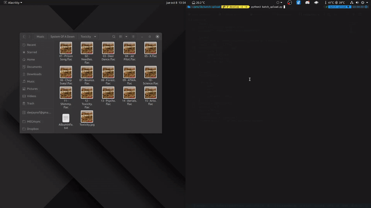The image size is (371, 208).
Task: Select 02 - Needles.flac file
Action: click(x=87, y=53)
